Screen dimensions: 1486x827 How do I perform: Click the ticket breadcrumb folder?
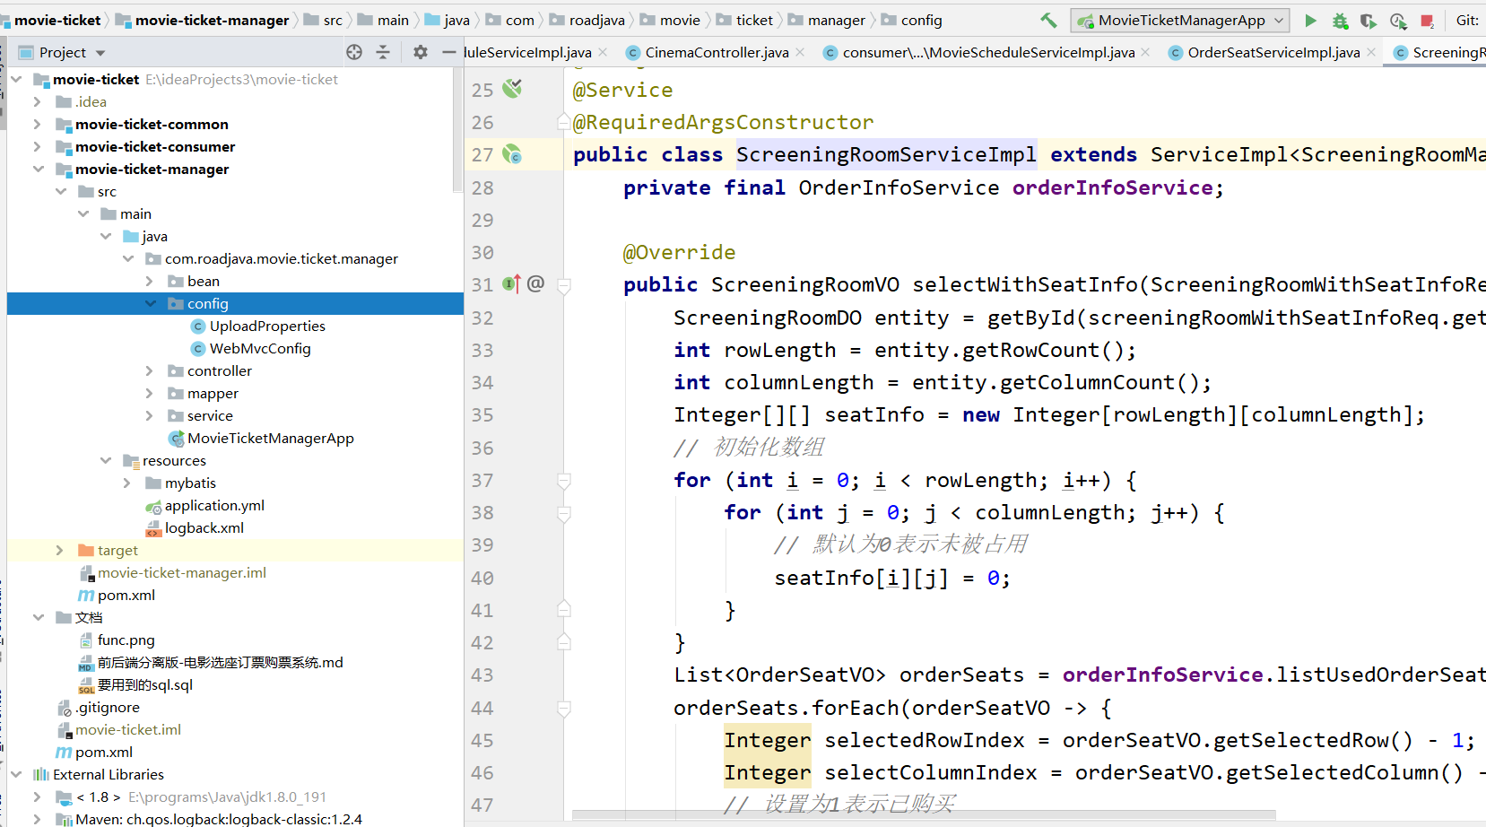754,20
